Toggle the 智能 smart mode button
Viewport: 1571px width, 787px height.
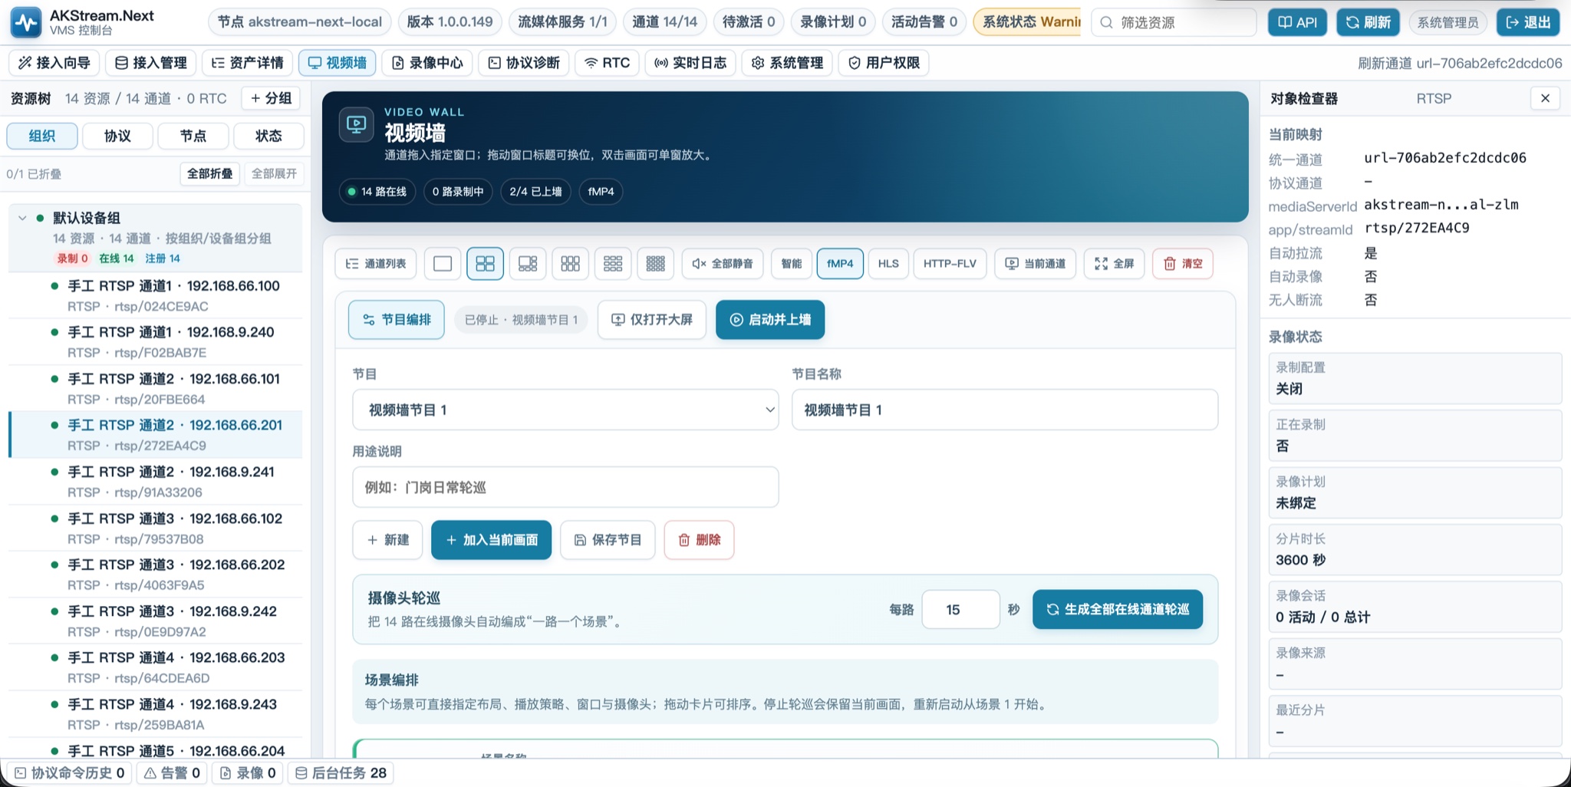(791, 264)
